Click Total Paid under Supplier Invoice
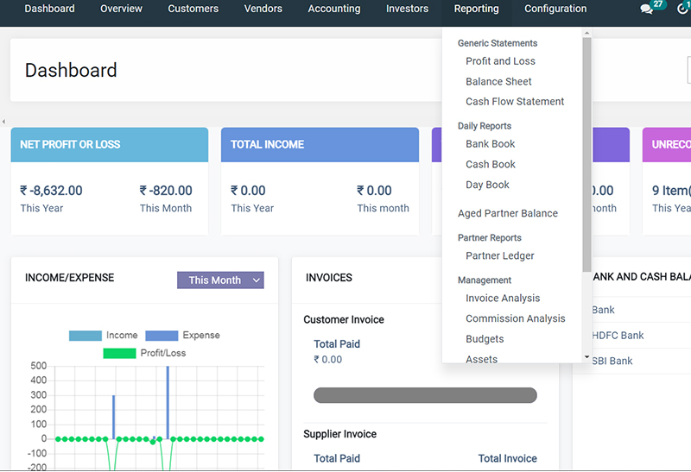The image size is (691, 472). (x=337, y=458)
